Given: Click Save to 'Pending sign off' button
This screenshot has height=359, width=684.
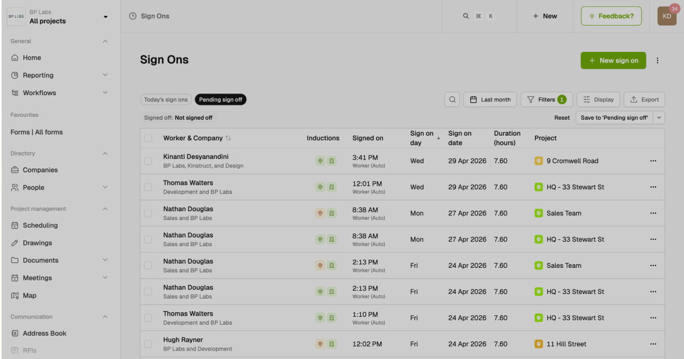Looking at the screenshot, I should click(x=614, y=118).
